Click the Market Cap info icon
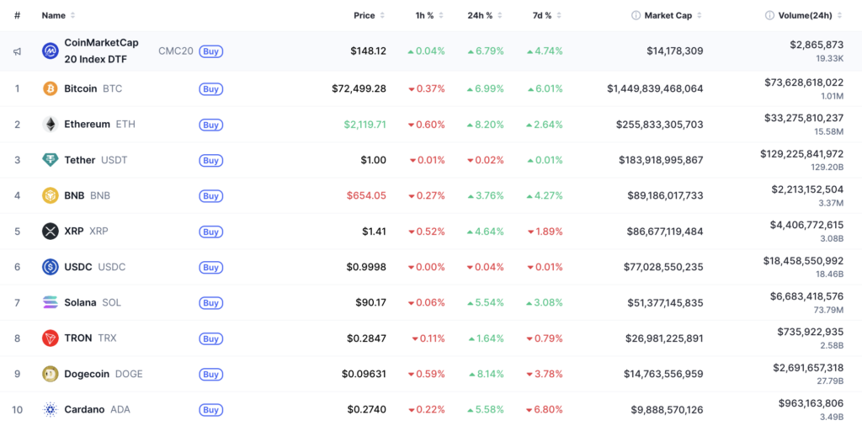This screenshot has width=862, height=426. point(636,15)
